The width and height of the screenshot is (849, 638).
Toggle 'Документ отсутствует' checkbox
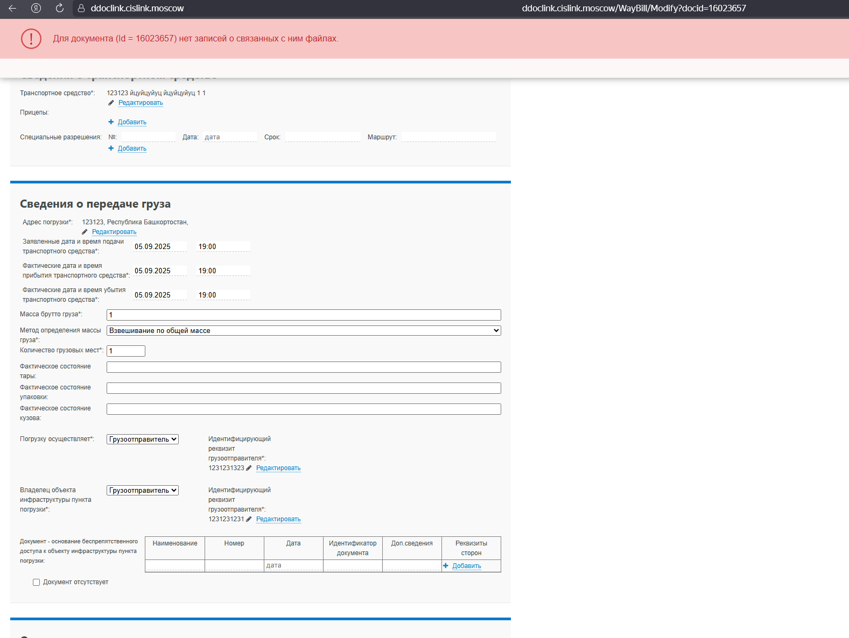point(37,582)
